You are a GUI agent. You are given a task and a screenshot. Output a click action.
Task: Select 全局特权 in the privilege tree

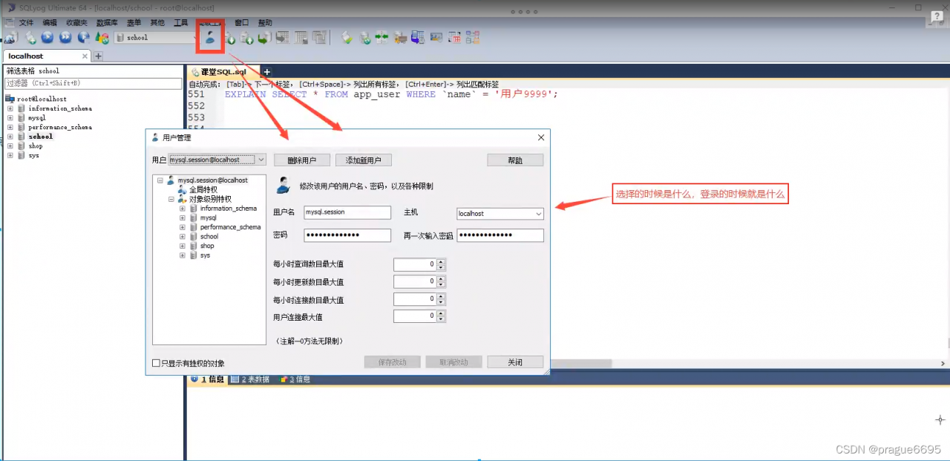tap(203, 190)
